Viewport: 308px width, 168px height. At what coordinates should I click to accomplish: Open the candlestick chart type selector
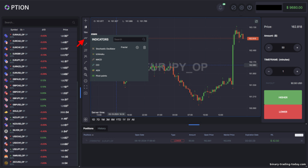[86, 27]
